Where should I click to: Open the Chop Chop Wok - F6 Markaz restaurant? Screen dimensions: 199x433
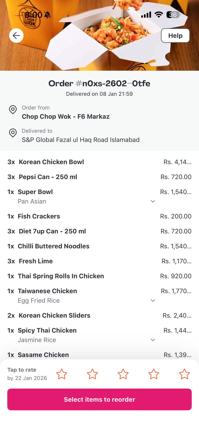pos(66,117)
